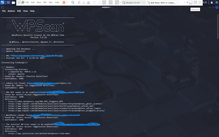Screen dimensions: 219x137
Task: Show or hide the VMware library pane
Action: [x=95, y=2]
